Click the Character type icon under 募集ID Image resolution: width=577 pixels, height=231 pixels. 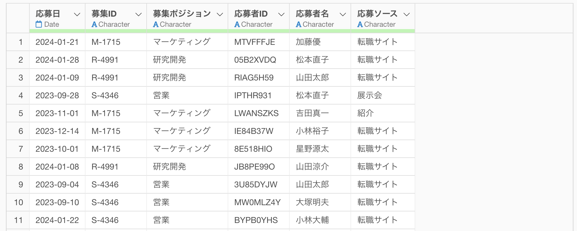94,24
